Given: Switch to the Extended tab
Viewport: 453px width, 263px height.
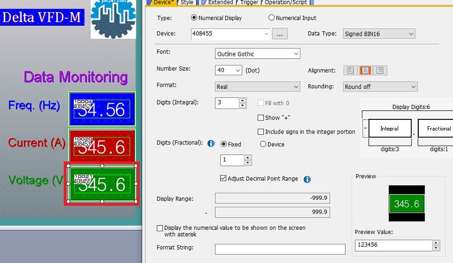Looking at the screenshot, I should click(x=220, y=2).
